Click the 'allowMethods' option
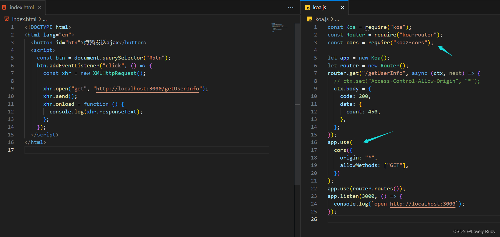The image size is (500, 237). pyautogui.click(x=359, y=165)
